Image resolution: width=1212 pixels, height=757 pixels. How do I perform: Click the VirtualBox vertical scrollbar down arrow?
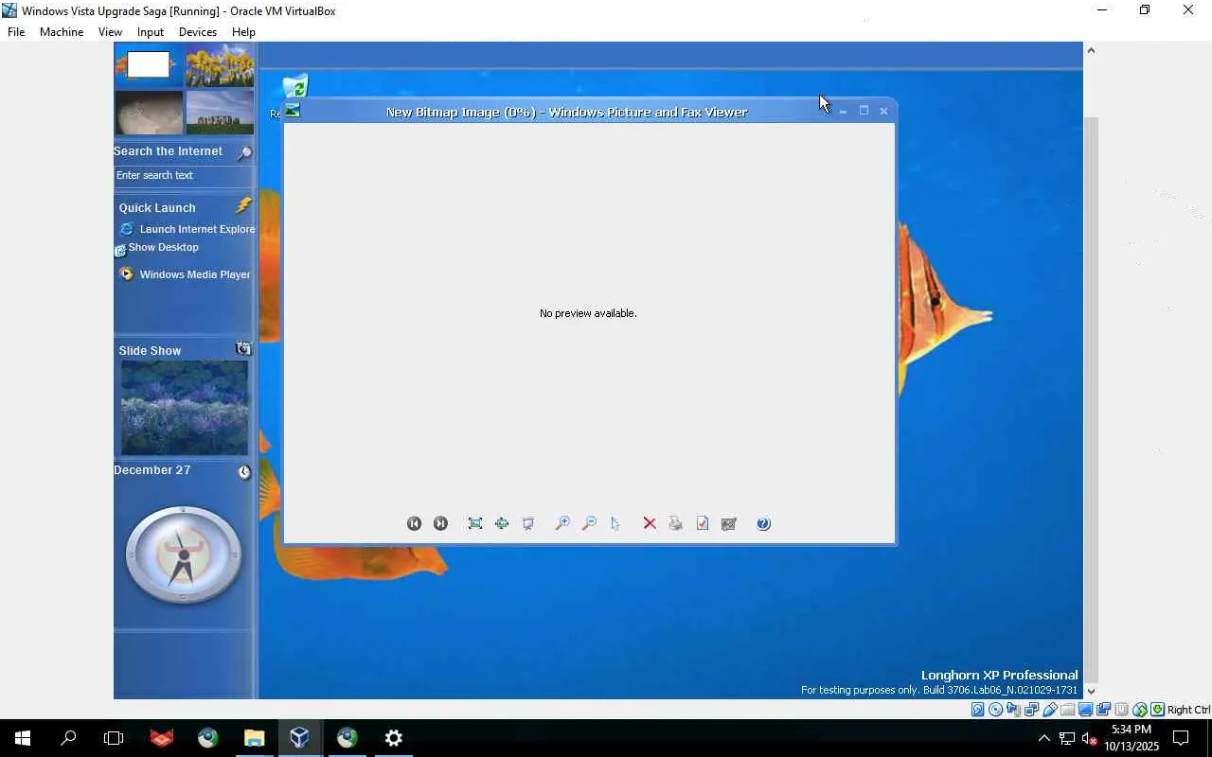[x=1090, y=691]
